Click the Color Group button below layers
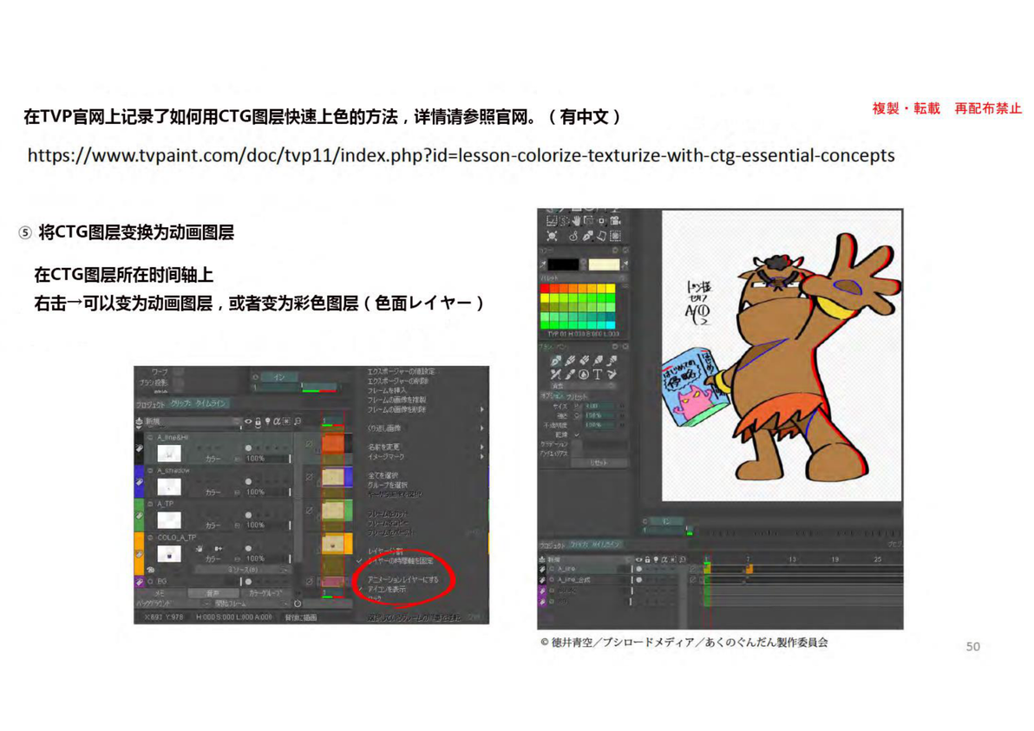Image resolution: width=1034 pixels, height=731 pixels. (x=265, y=593)
